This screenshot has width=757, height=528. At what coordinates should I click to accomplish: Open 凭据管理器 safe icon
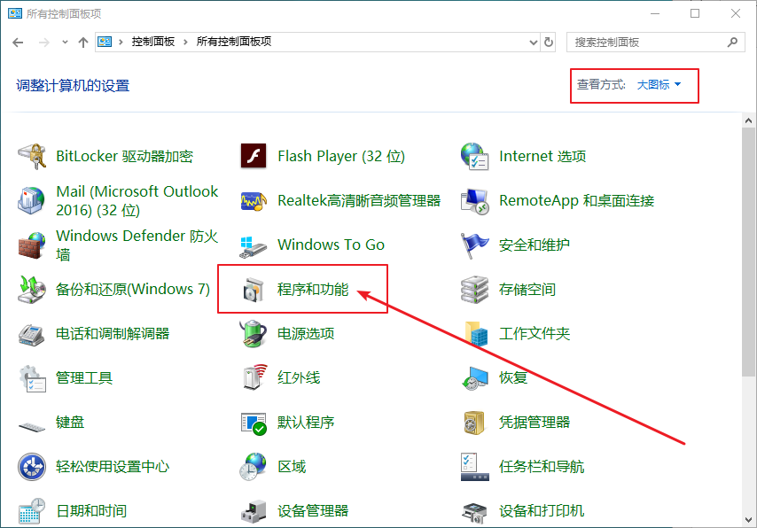(475, 423)
